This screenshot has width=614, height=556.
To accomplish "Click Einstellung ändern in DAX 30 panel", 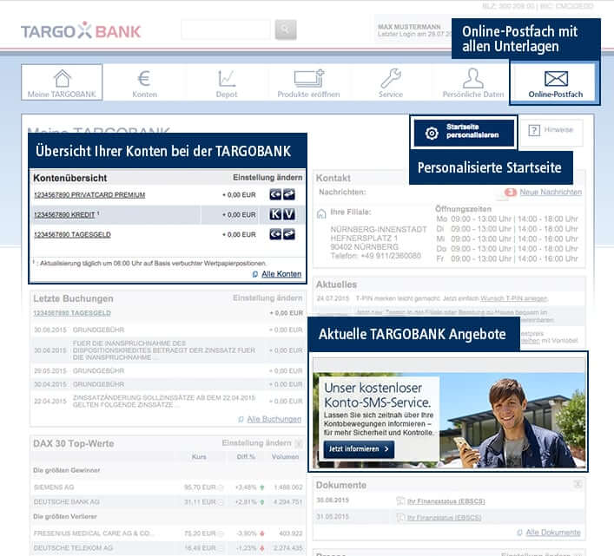I will click(x=256, y=443).
